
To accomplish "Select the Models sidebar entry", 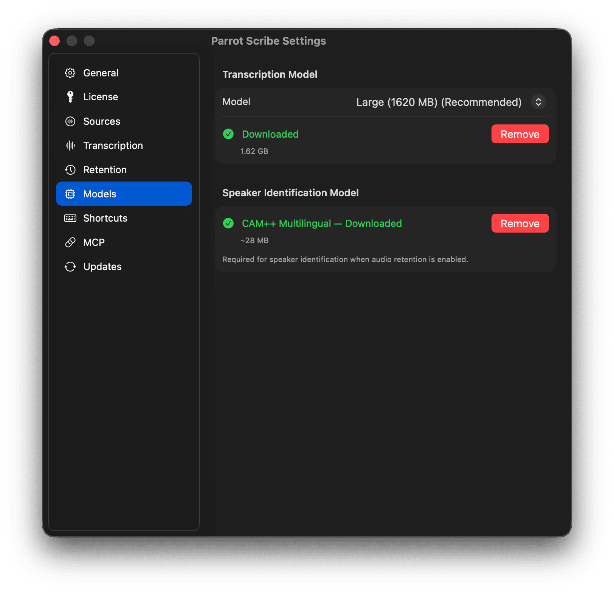I will tap(100, 194).
